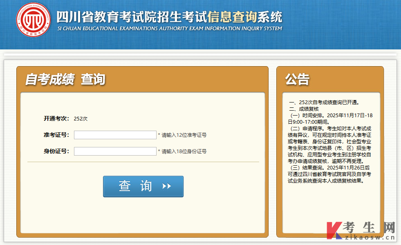
Task: Click the 开通考次 label
Action: [x=56, y=118]
